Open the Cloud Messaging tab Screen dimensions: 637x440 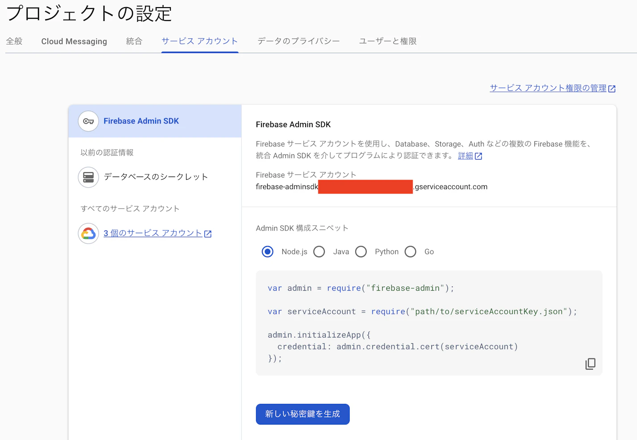click(x=74, y=41)
